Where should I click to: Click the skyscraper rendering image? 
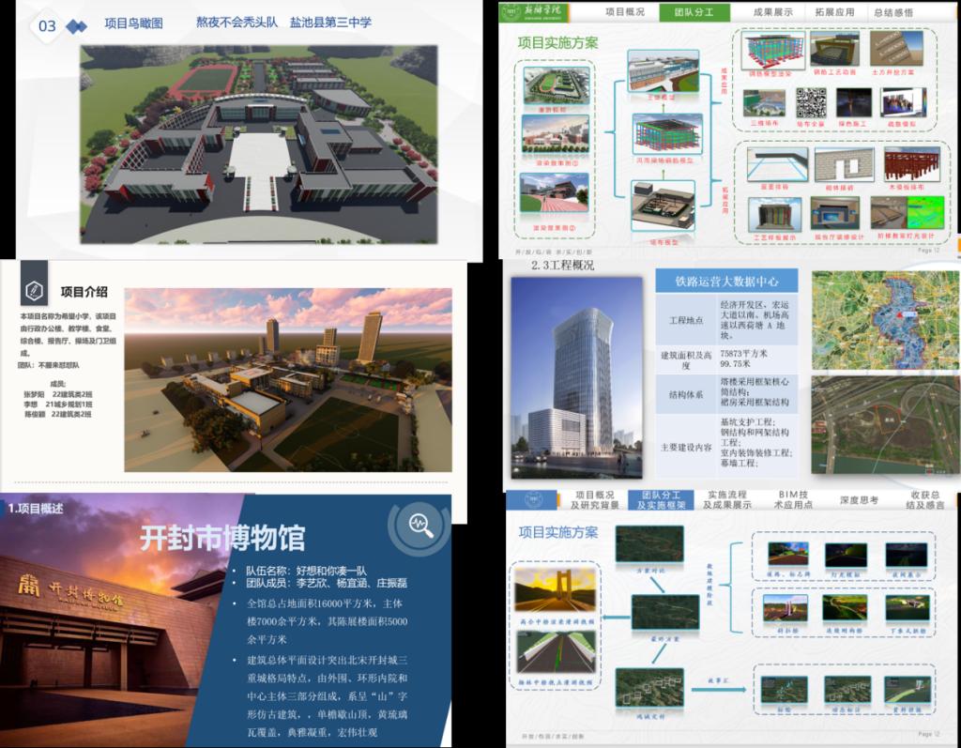576,377
